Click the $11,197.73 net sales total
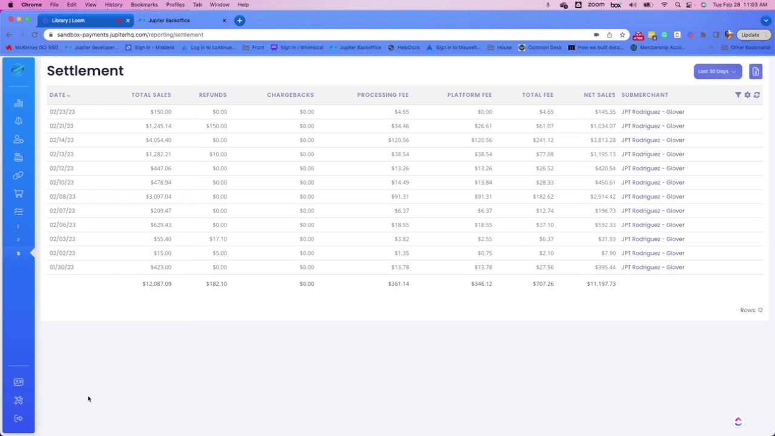Viewport: 775px width, 436px height. click(x=601, y=283)
